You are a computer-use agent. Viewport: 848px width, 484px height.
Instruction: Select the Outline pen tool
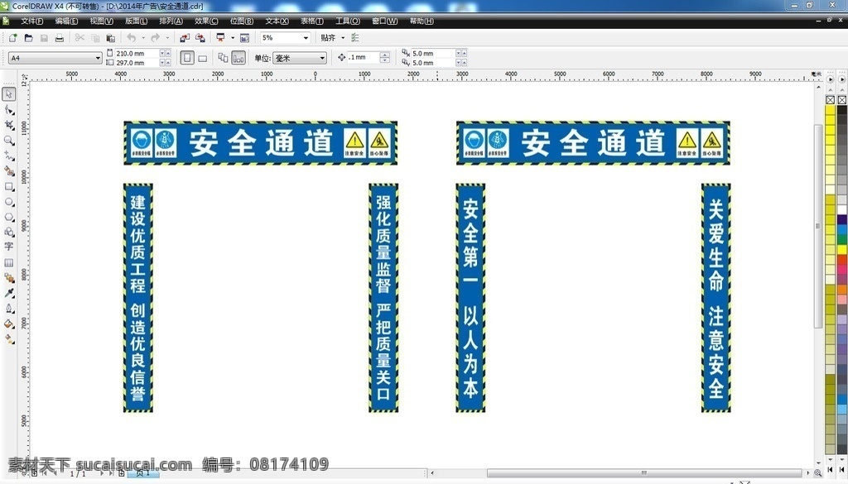coord(8,309)
